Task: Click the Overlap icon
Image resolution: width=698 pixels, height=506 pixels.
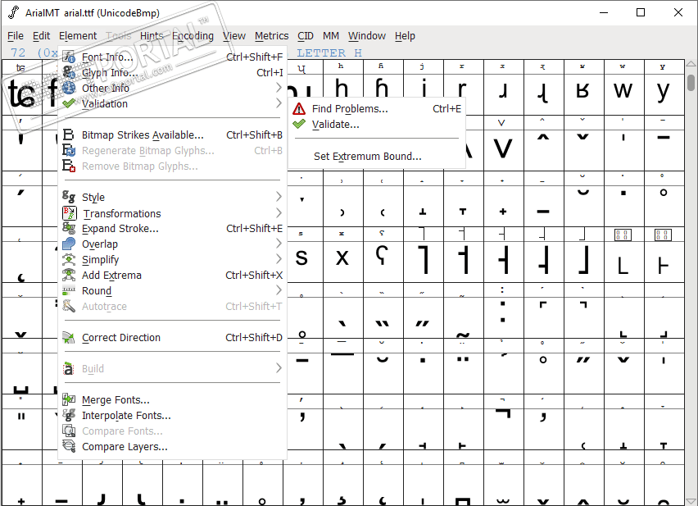Action: click(69, 244)
